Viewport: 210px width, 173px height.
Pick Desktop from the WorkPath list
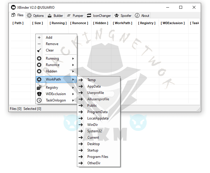[x=93, y=144]
